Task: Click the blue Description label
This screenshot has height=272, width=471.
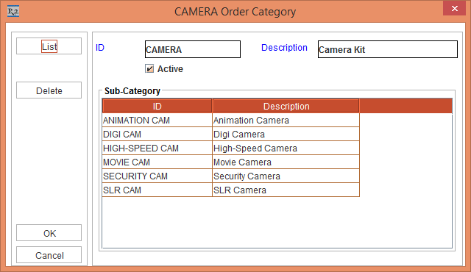Action: pyautogui.click(x=284, y=48)
